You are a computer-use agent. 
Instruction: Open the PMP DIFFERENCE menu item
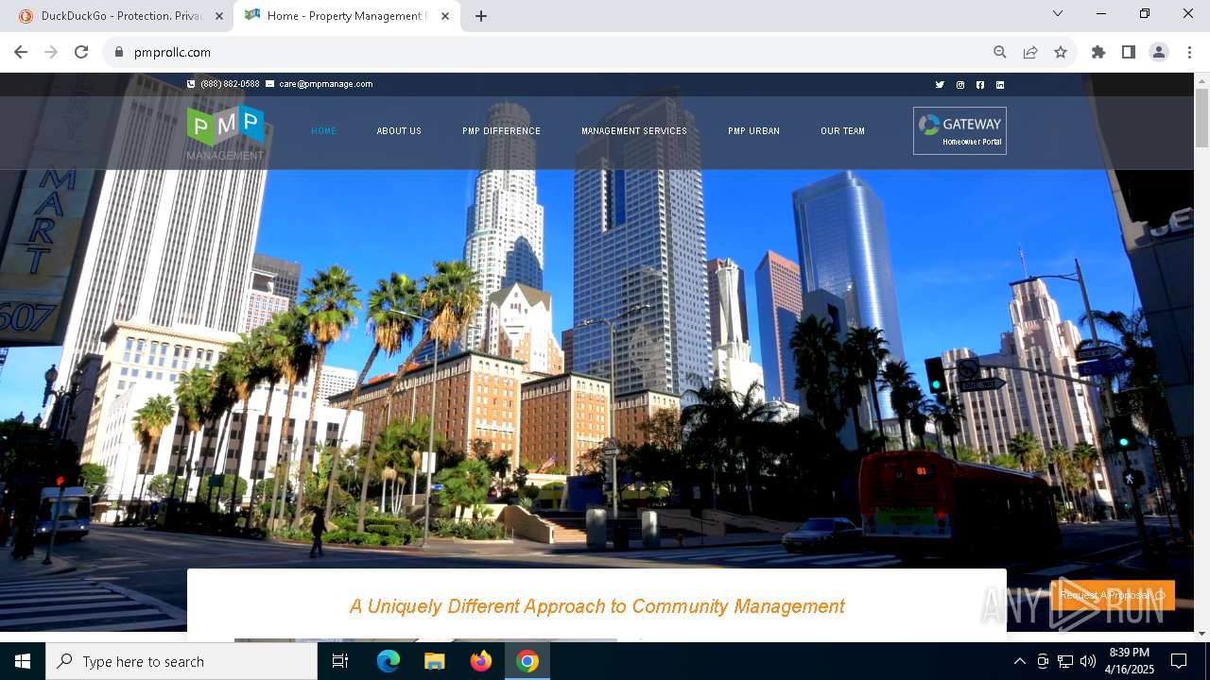[501, 131]
